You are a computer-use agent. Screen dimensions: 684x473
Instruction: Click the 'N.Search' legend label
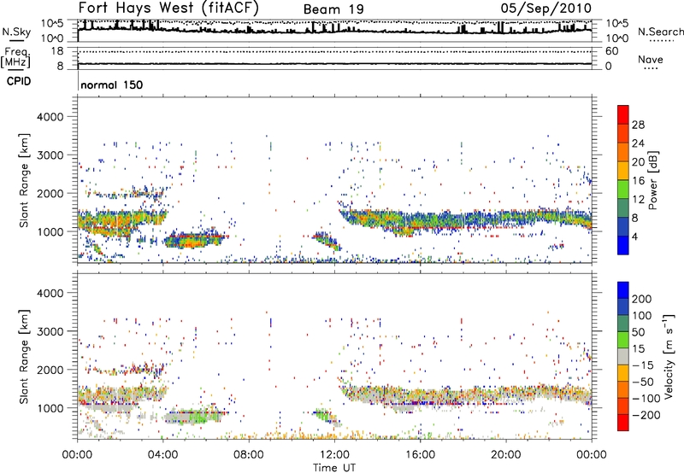pyautogui.click(x=660, y=32)
